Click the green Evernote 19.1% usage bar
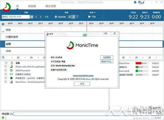The image size is (164, 120). (x=137, y=71)
